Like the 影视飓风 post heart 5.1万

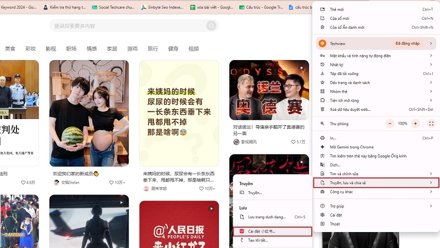tap(293, 142)
